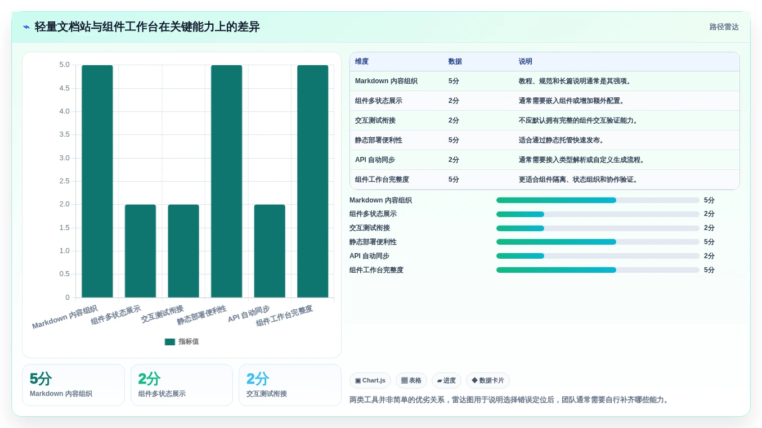The width and height of the screenshot is (762, 428).
Task: Toggle the 指标值 legend color box
Action: [169, 342]
